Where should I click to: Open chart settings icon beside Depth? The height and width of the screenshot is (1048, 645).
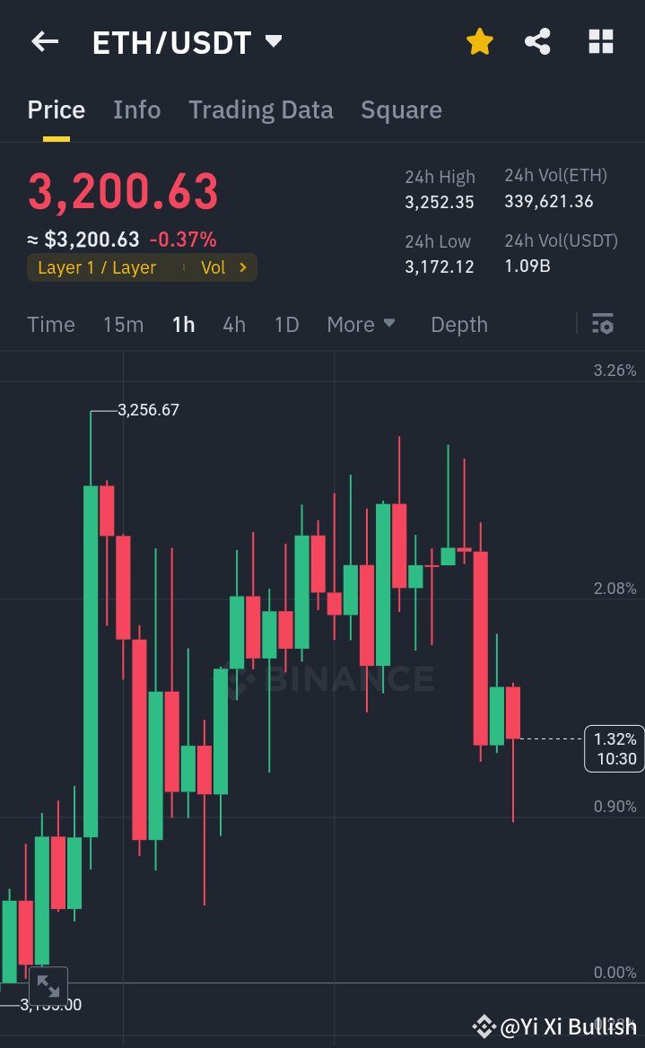602,325
